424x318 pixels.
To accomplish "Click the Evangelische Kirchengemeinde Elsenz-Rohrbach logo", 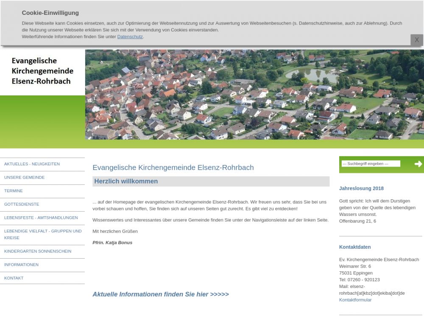I will tap(42, 71).
